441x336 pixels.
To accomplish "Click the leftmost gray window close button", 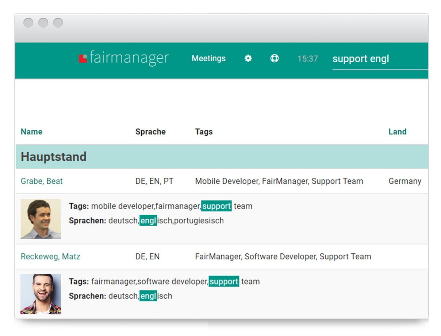I will (x=28, y=23).
